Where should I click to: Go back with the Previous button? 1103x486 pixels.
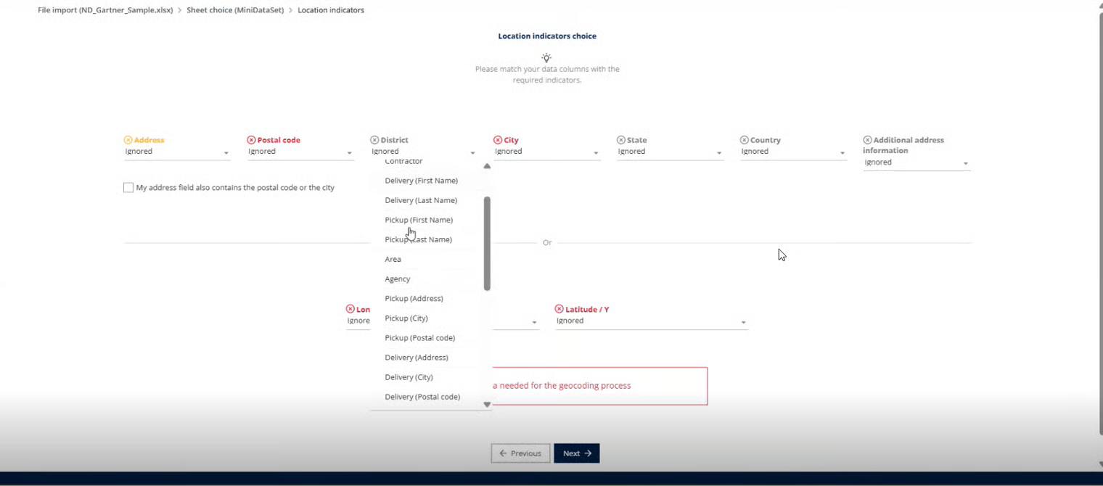[x=520, y=453]
